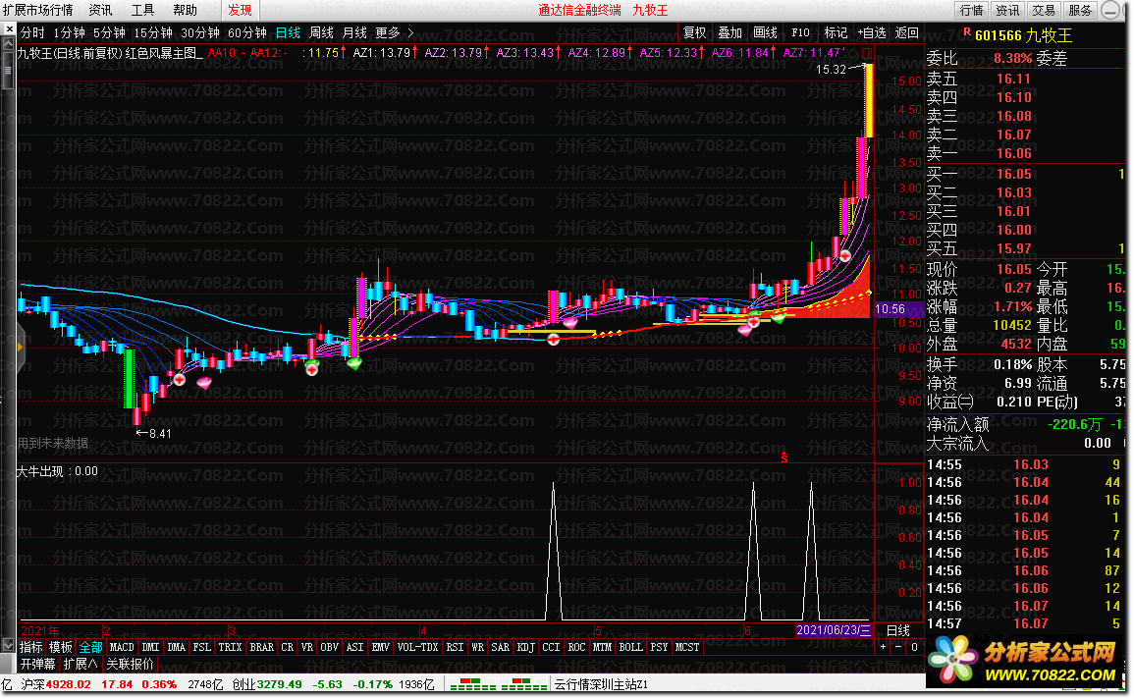Image resolution: width=1134 pixels, height=699 pixels.
Task: Click the 返回 back button
Action: click(907, 33)
